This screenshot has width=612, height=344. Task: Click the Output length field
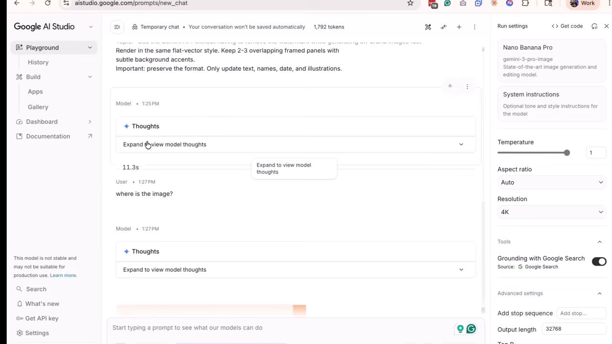tap(574, 329)
